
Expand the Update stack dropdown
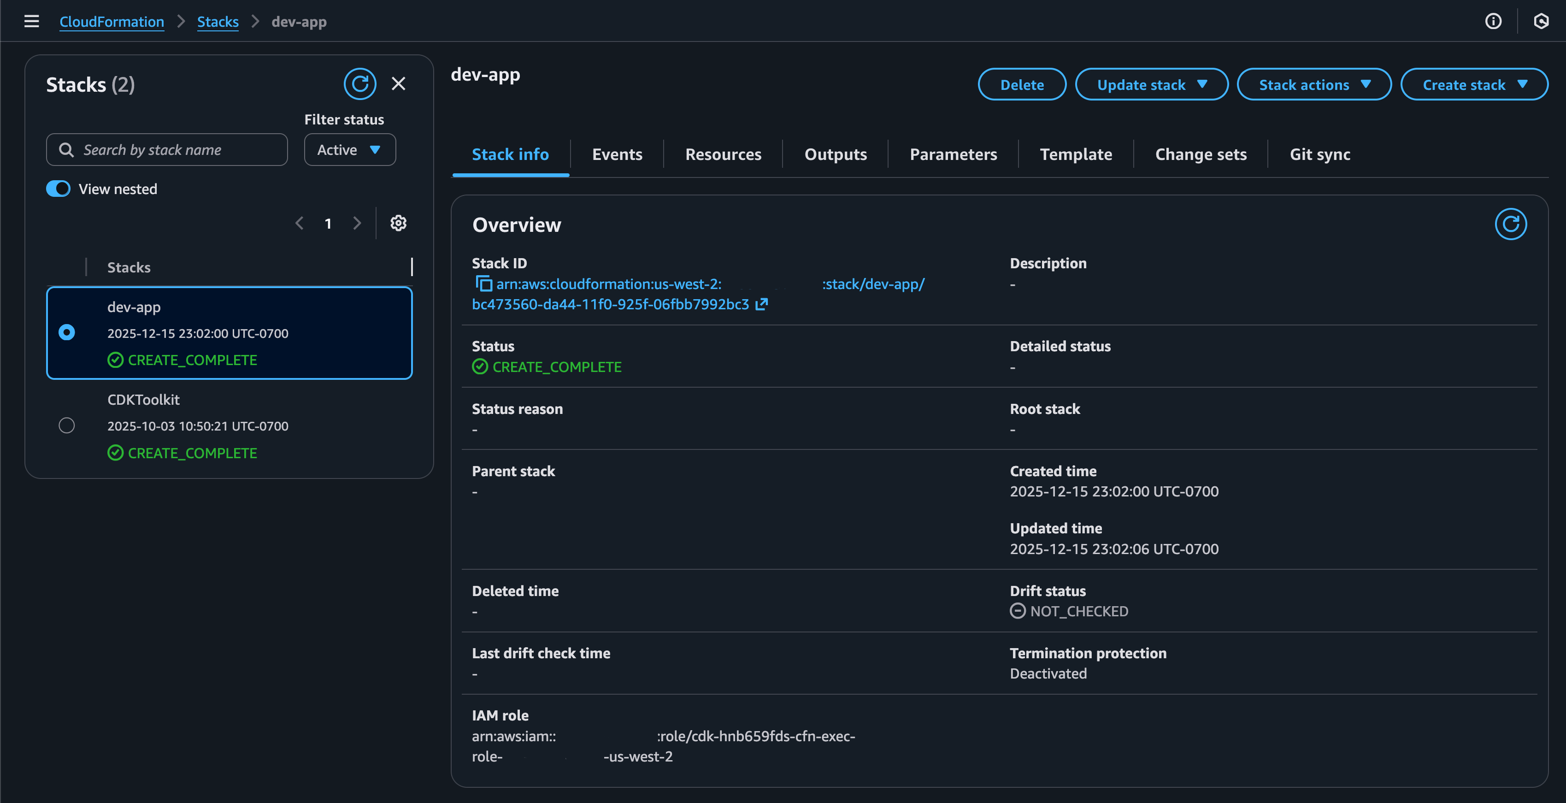(1151, 84)
